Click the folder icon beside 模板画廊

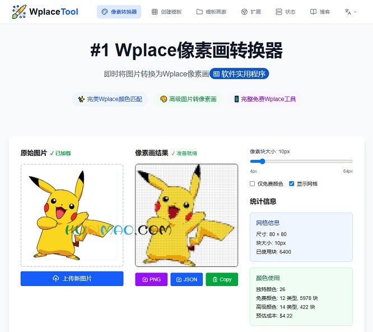click(199, 12)
